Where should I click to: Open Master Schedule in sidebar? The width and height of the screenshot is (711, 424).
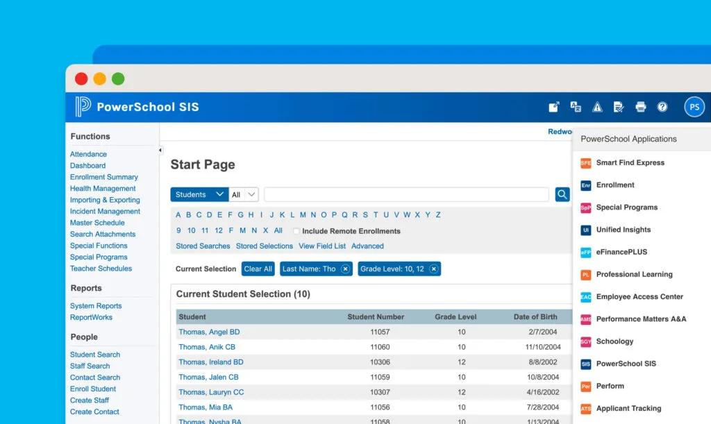pyautogui.click(x=97, y=223)
